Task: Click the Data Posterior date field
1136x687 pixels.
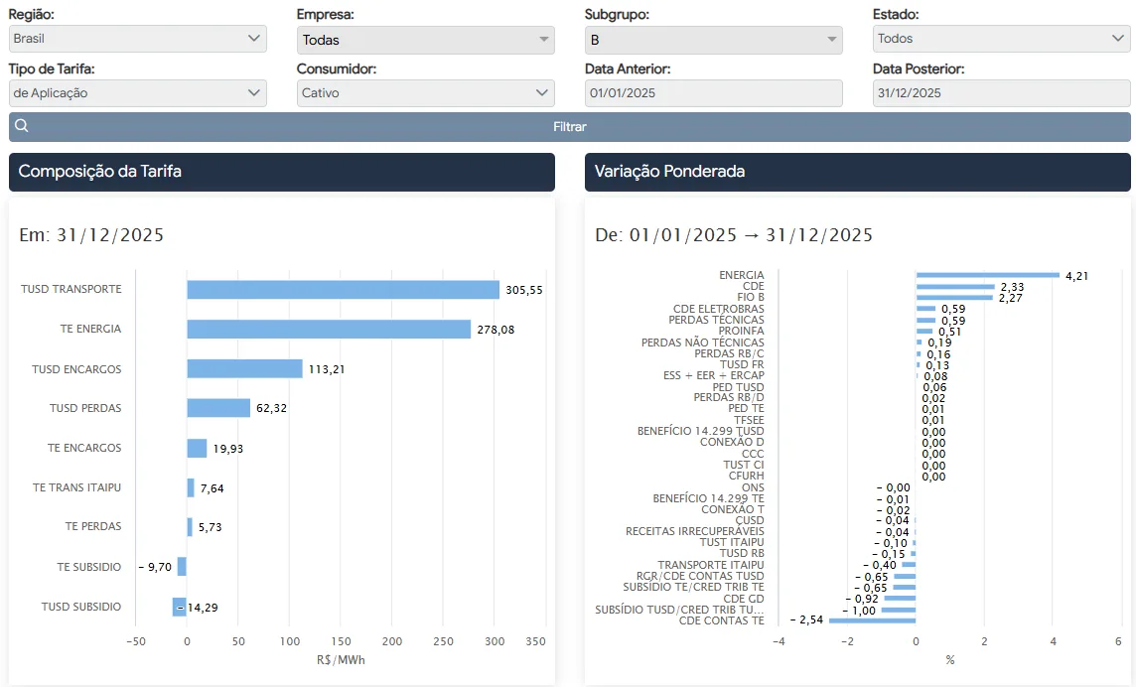Action: click(1001, 93)
